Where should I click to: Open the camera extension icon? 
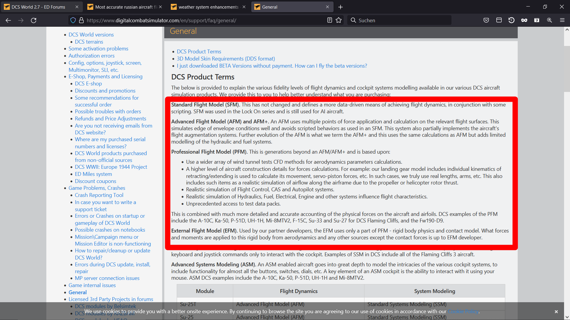pyautogui.click(x=537, y=20)
